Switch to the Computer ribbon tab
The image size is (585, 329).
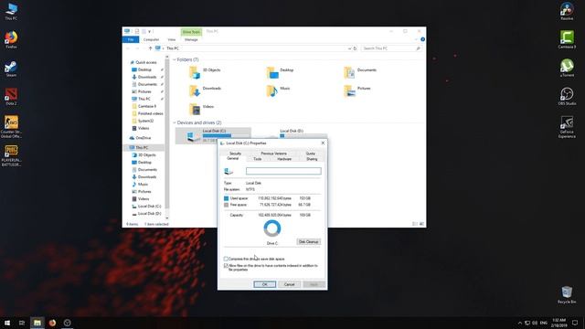point(151,39)
